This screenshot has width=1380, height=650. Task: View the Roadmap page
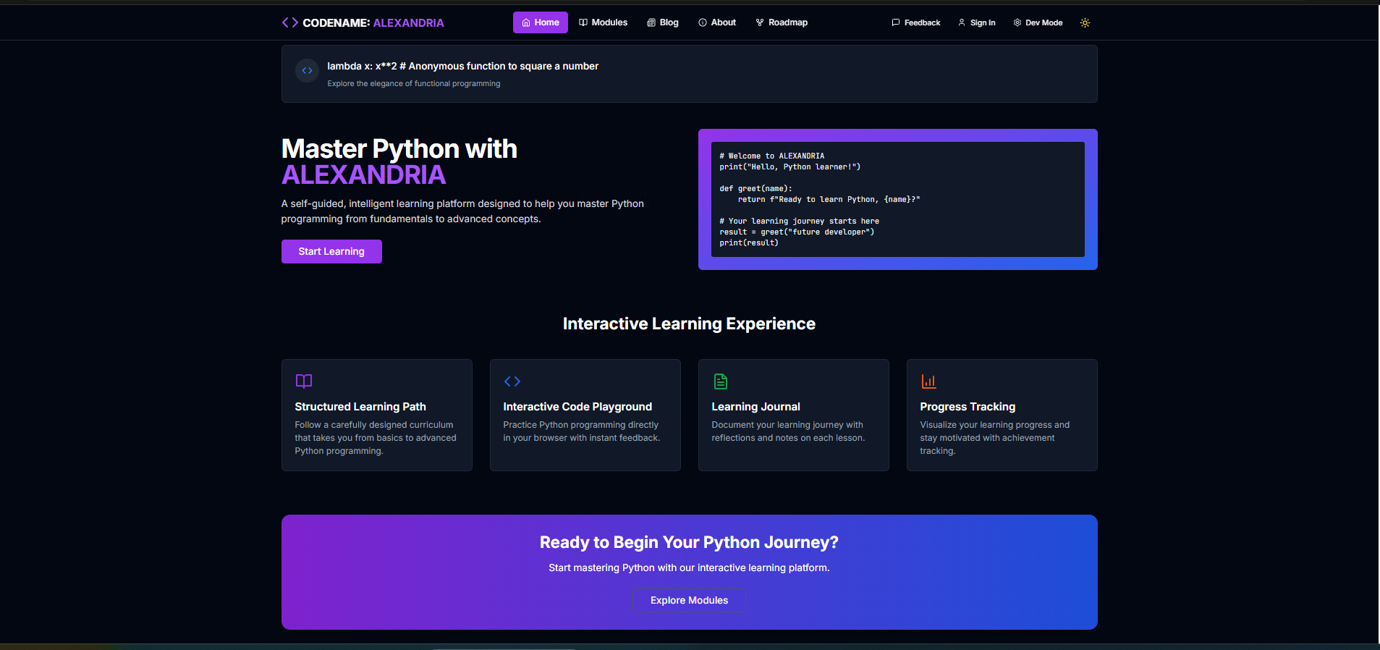[782, 22]
